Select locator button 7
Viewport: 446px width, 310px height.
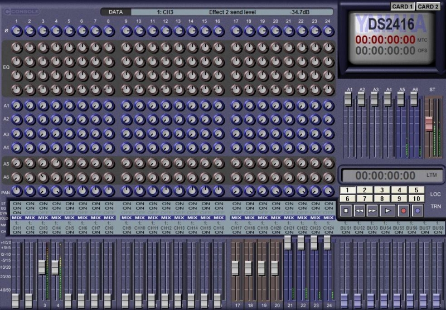(364, 198)
